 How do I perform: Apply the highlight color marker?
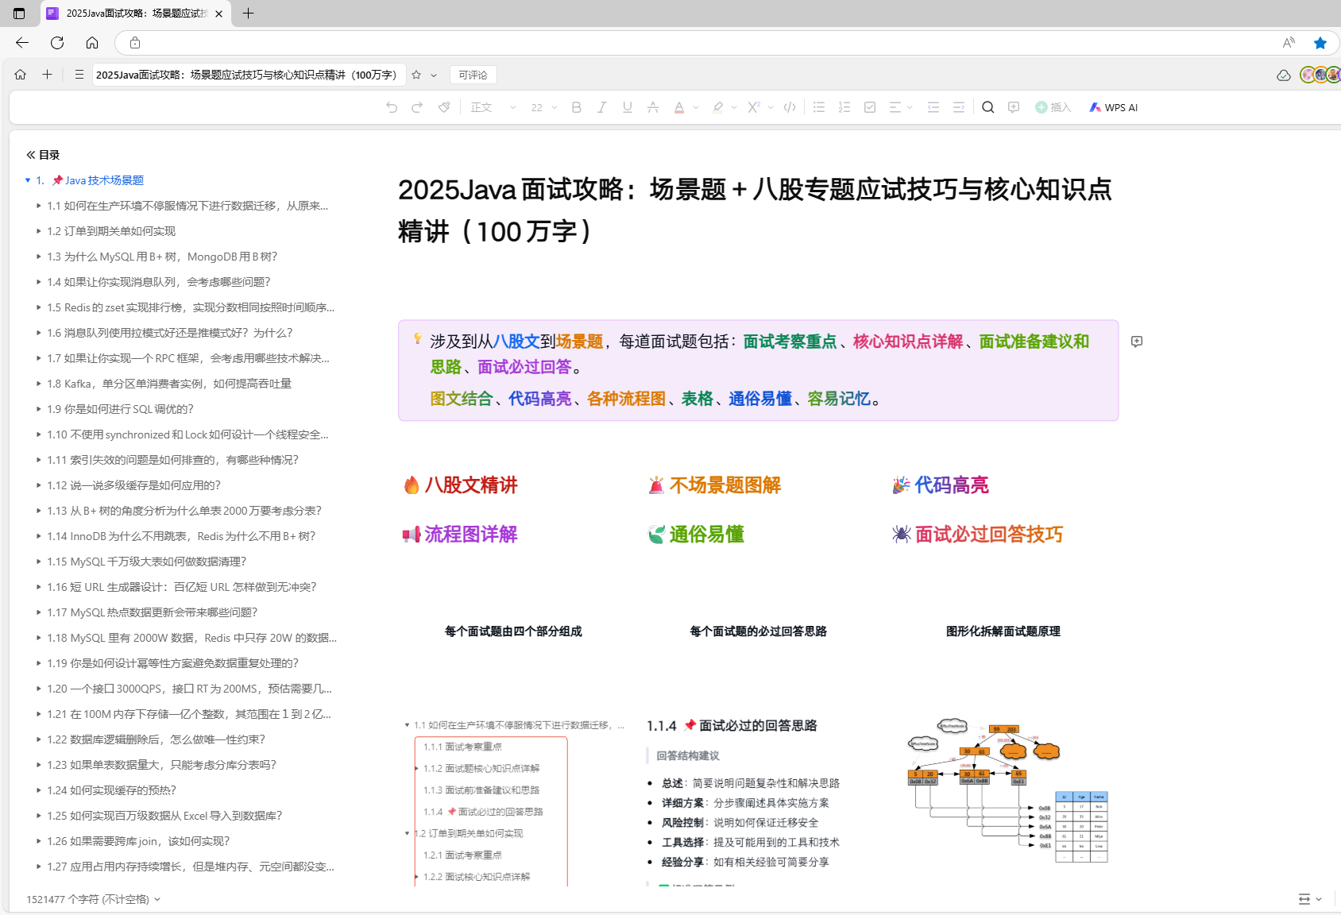pyautogui.click(x=717, y=107)
